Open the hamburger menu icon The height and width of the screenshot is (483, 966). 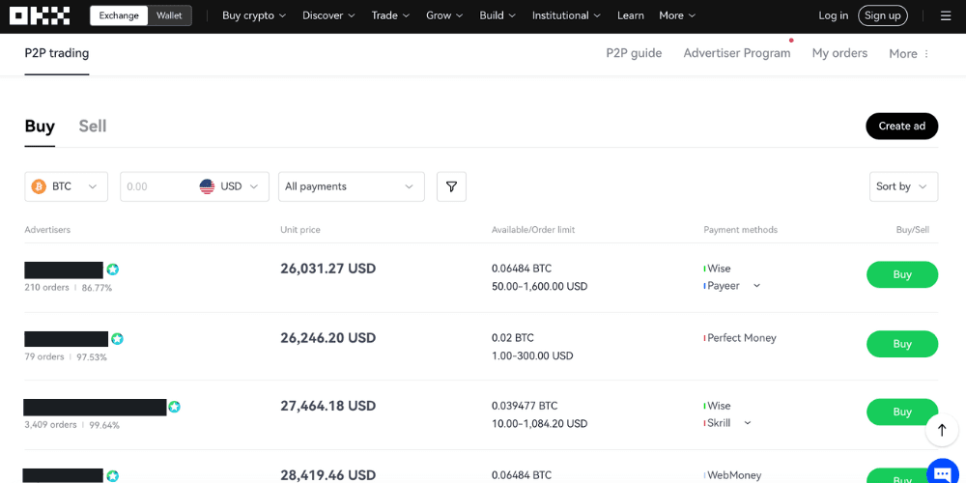point(945,15)
